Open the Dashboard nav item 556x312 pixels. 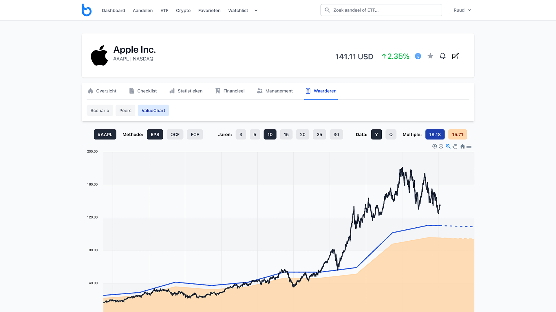click(x=114, y=10)
